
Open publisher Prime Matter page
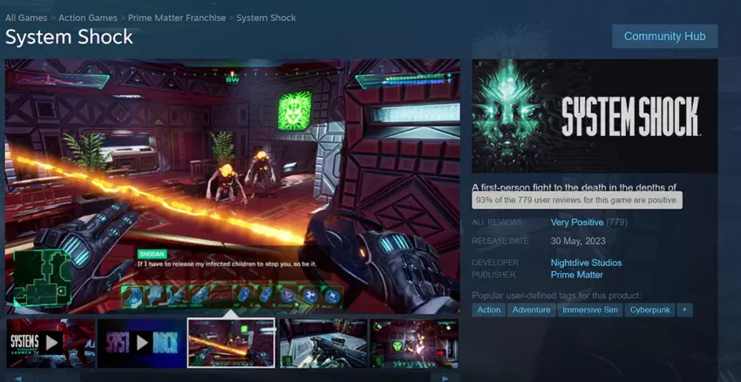coord(576,275)
